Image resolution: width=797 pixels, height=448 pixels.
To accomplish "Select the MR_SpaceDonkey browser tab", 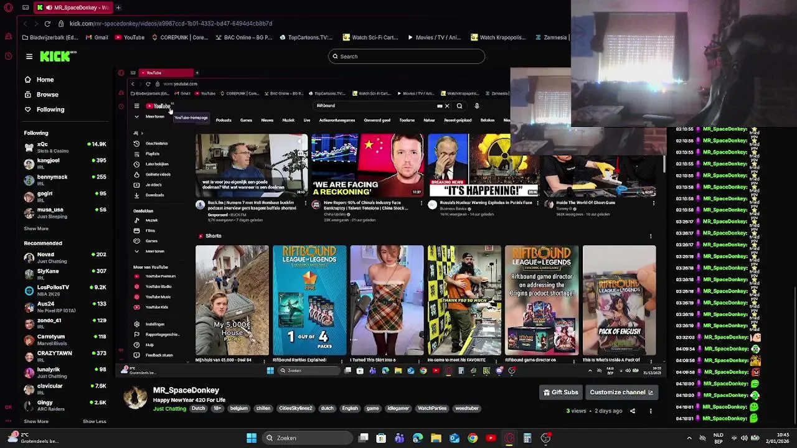I will click(73, 7).
